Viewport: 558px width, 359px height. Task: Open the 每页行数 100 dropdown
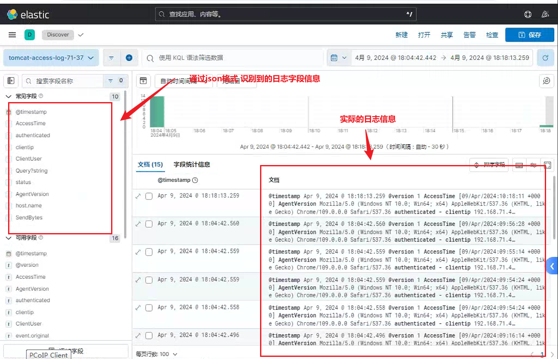coord(157,354)
